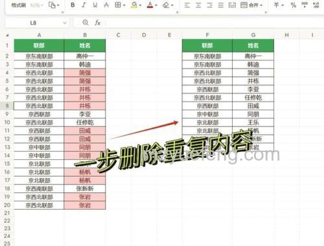Click the 联部 header cell in column F
Screen dimensions: 324x246
[x=207, y=45]
